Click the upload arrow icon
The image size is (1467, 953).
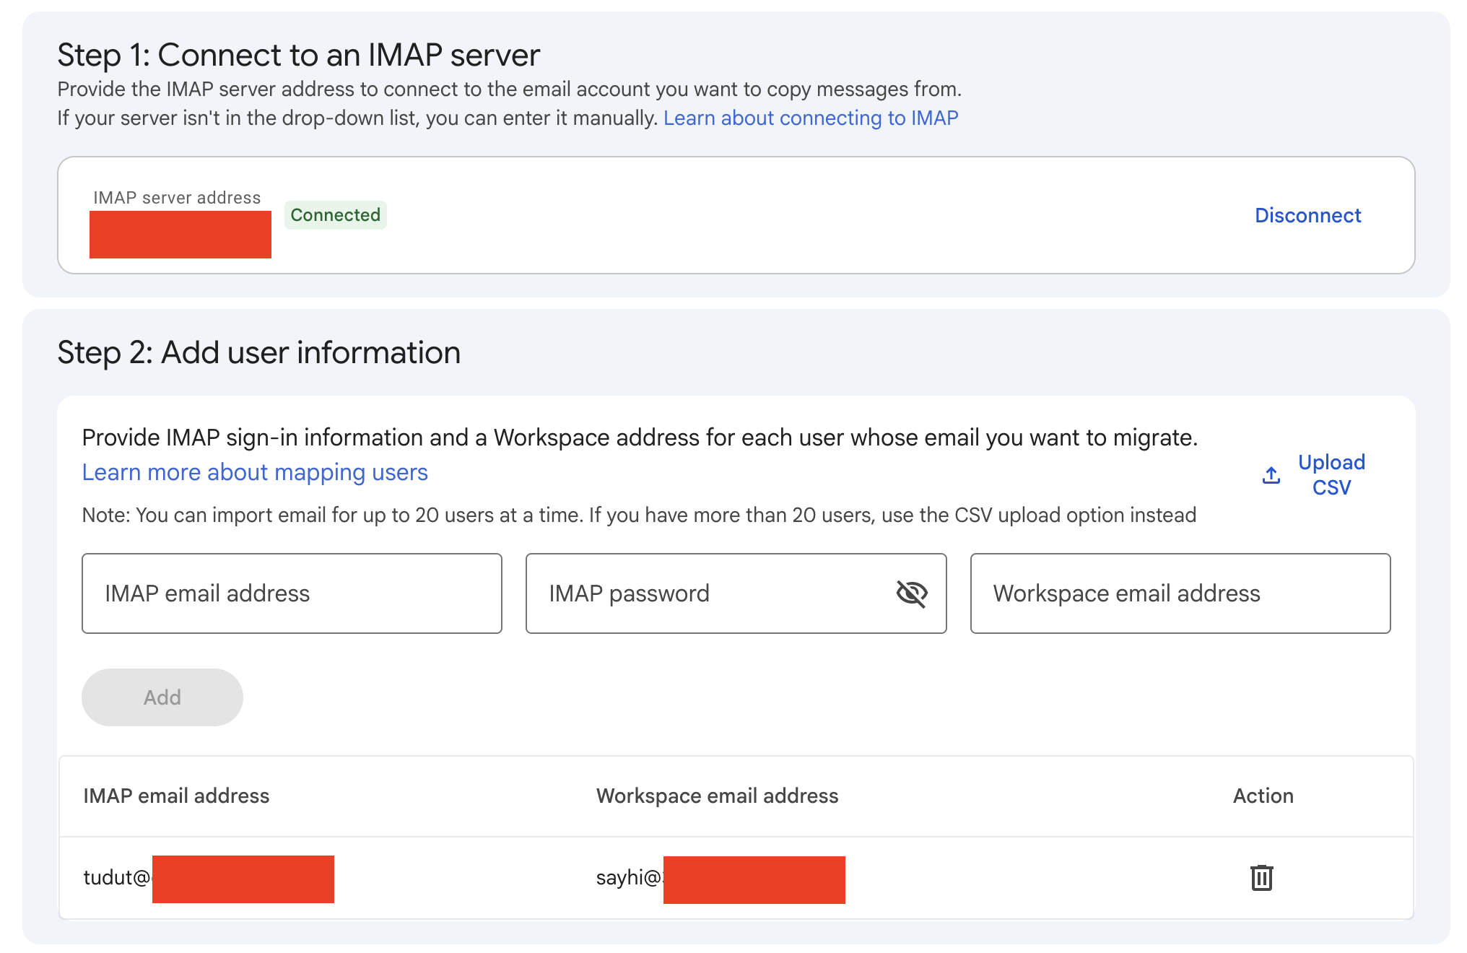point(1271,475)
